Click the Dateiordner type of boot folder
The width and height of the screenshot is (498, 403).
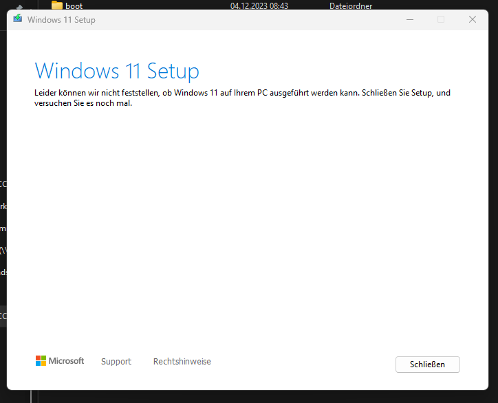click(351, 6)
